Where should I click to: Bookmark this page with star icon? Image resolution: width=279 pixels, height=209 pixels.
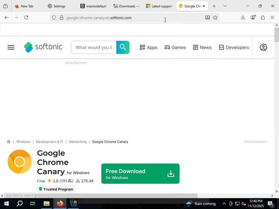pyautogui.click(x=215, y=17)
